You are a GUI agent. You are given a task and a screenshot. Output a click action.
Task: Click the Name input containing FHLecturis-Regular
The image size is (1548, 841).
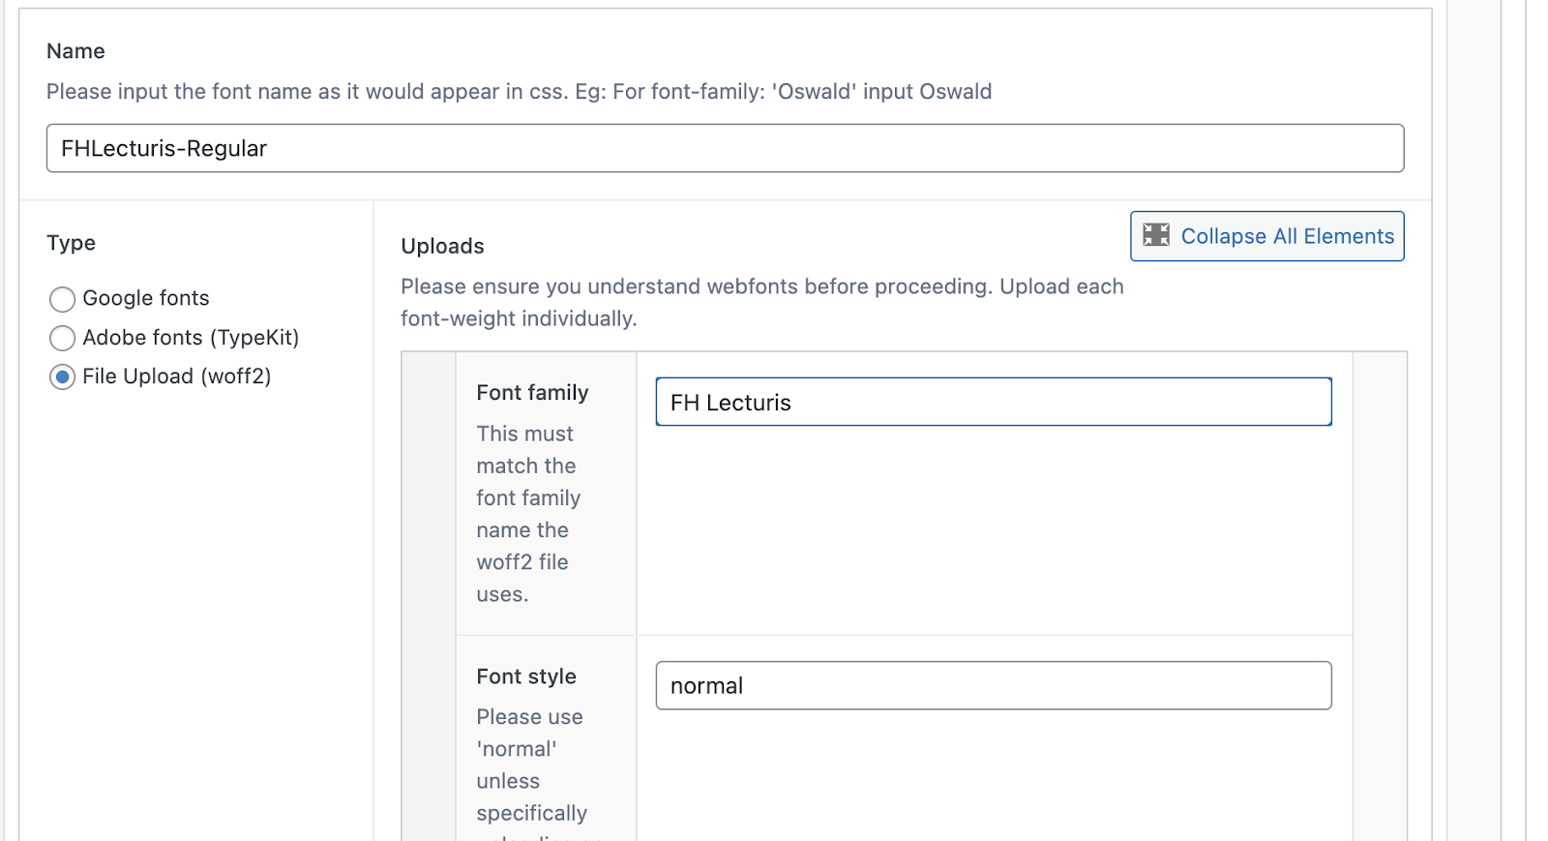(x=725, y=148)
